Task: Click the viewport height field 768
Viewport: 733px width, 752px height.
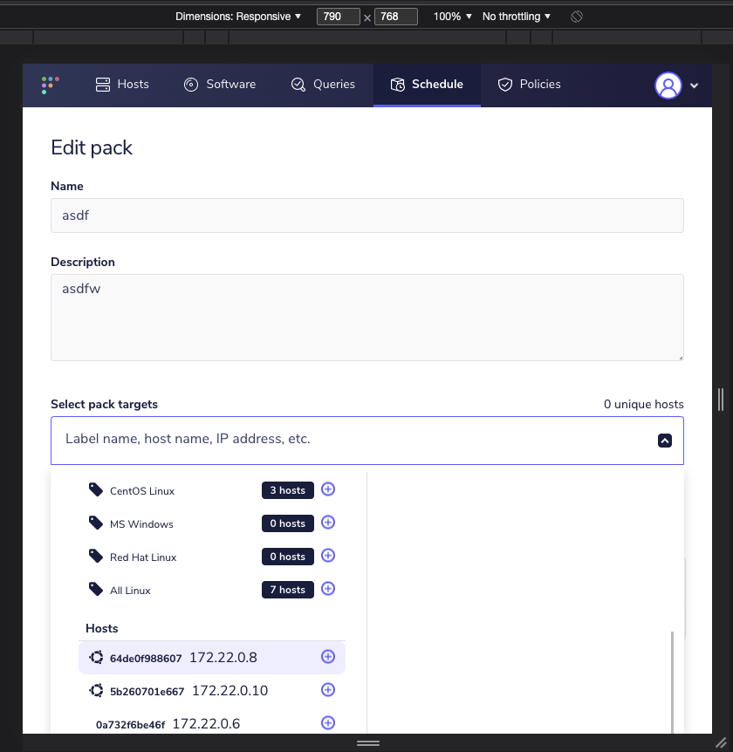Action: pyautogui.click(x=396, y=17)
